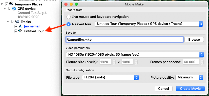Screen dimensions: 209x96
Task: Click the Save to path field
Action: coord(124,40)
